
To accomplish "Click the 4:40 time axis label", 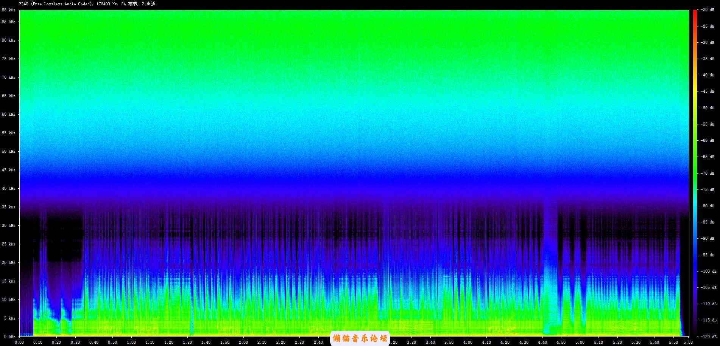I will [542, 342].
